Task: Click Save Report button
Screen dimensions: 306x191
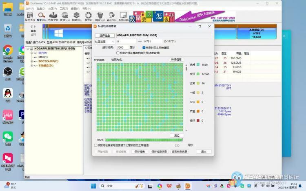Action: [x=140, y=151]
